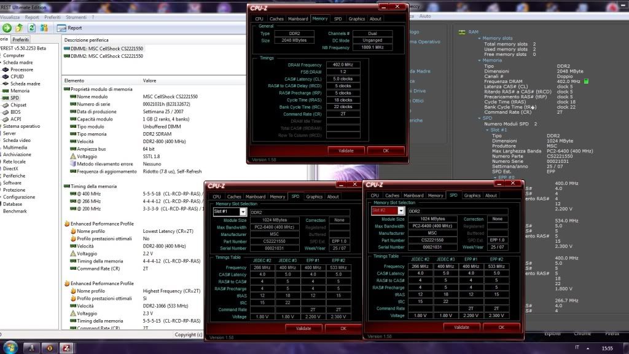Click the green DRAM frequency indicator in Speccy

[586, 81]
